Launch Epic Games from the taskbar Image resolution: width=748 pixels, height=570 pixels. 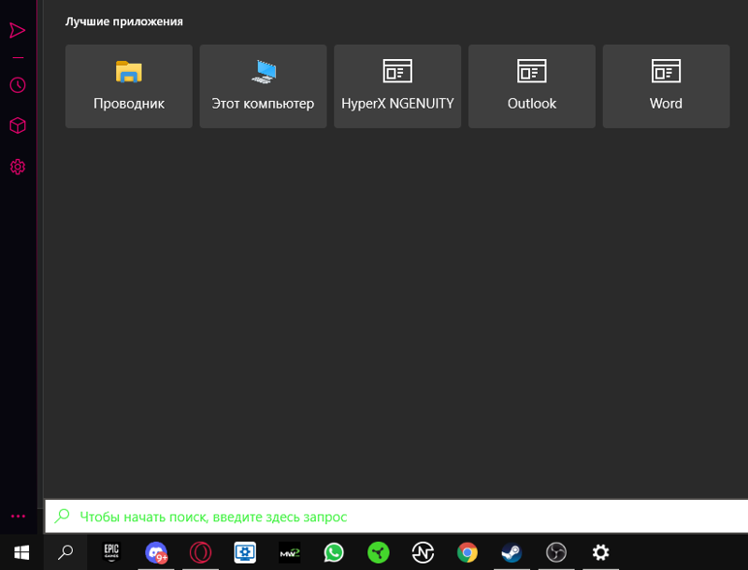click(111, 553)
